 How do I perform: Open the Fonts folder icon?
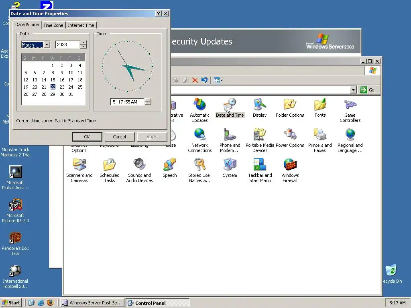[320, 108]
